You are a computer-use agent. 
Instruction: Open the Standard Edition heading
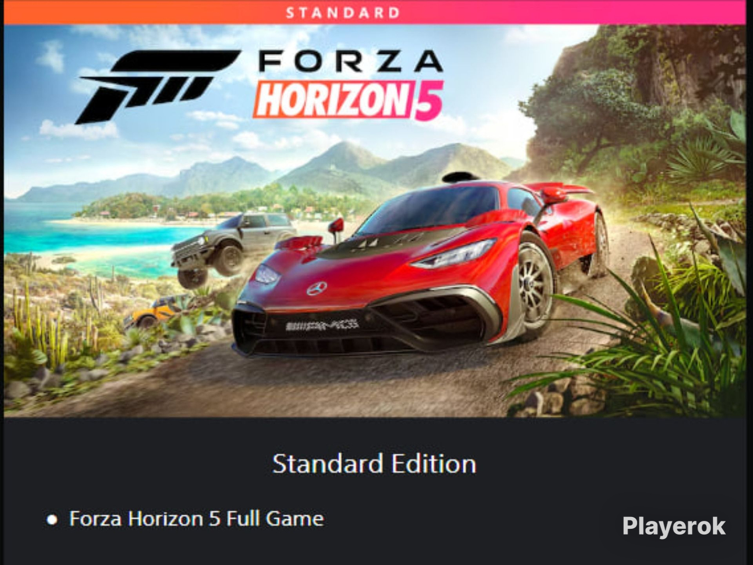pyautogui.click(x=374, y=464)
